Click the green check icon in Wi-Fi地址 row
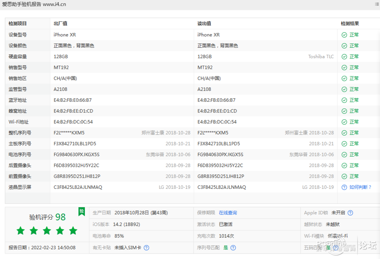Screen dimensions: 380x259 click(344, 122)
